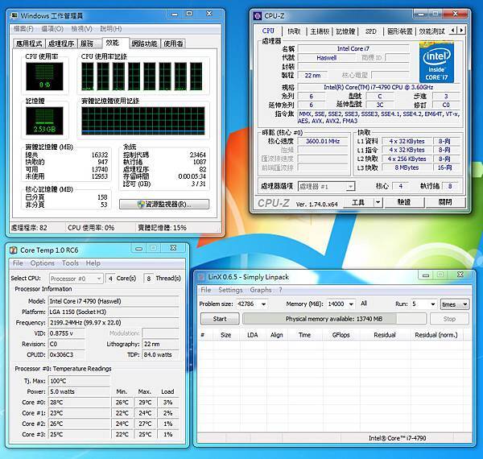The image size is (483, 459).
Task: Click 記憶體 2.53 GB meter in Task Manager
Action: pyautogui.click(x=44, y=121)
